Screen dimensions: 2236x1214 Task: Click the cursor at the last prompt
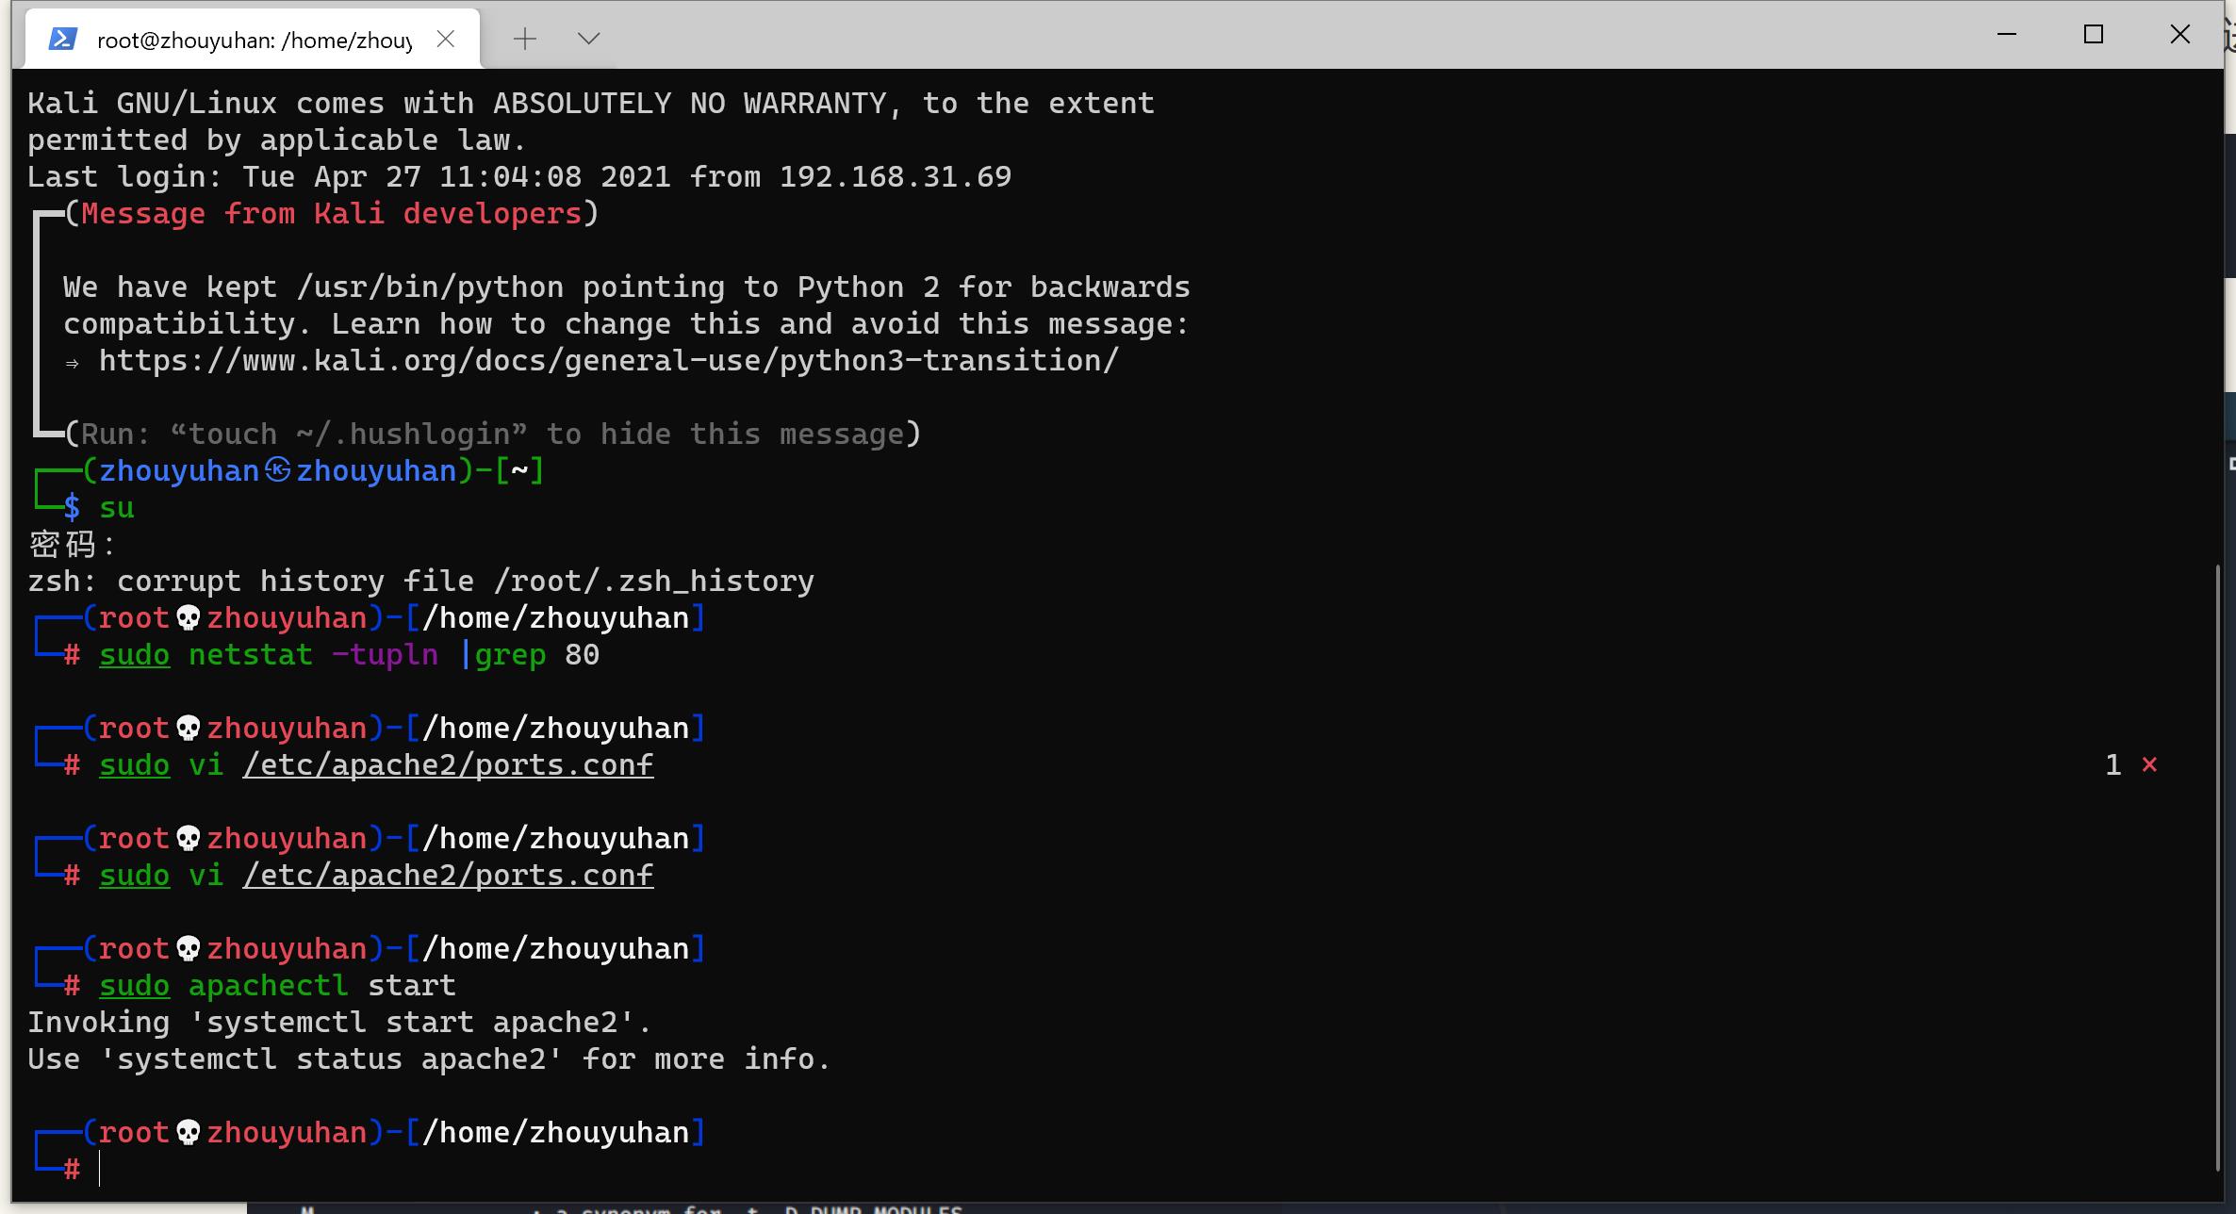(x=99, y=1169)
